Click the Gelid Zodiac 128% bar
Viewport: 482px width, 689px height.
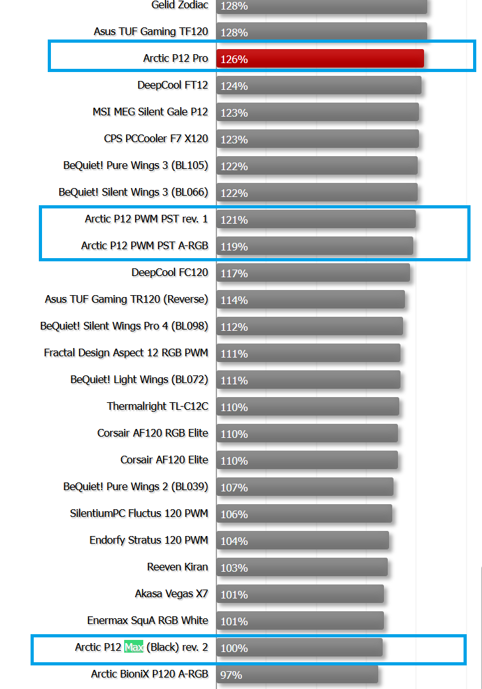[x=322, y=6]
